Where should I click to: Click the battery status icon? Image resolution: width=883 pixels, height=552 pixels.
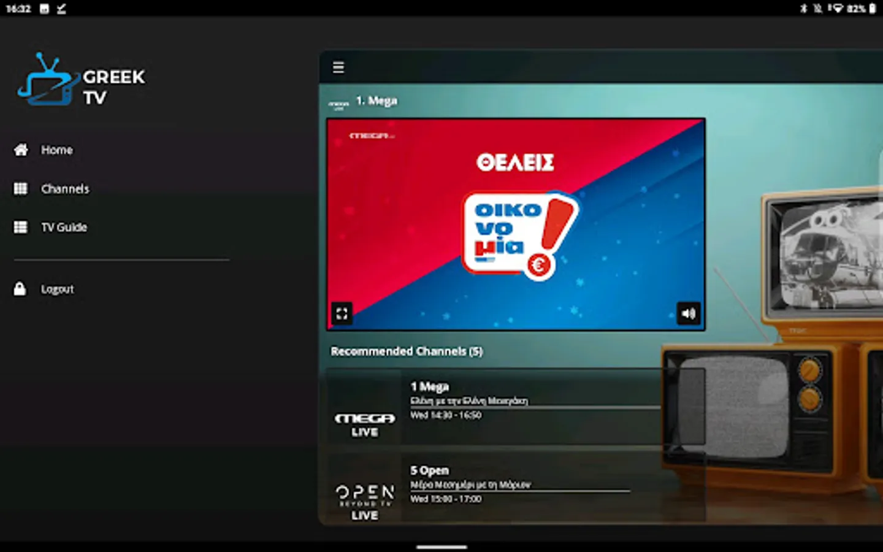[x=873, y=9]
